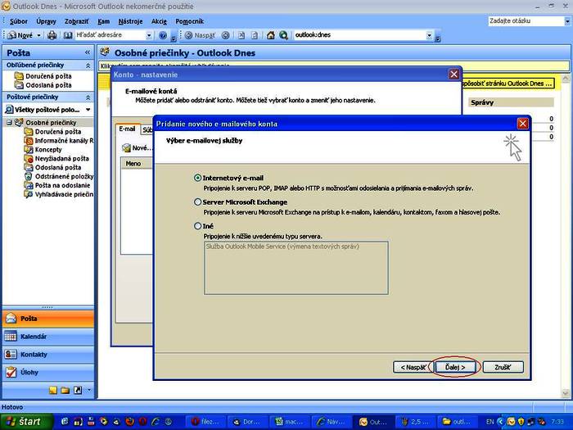Image resolution: width=573 pixels, height=430 pixels.
Task: Click the Refresh page icon in the web toolbar
Action: click(255, 35)
